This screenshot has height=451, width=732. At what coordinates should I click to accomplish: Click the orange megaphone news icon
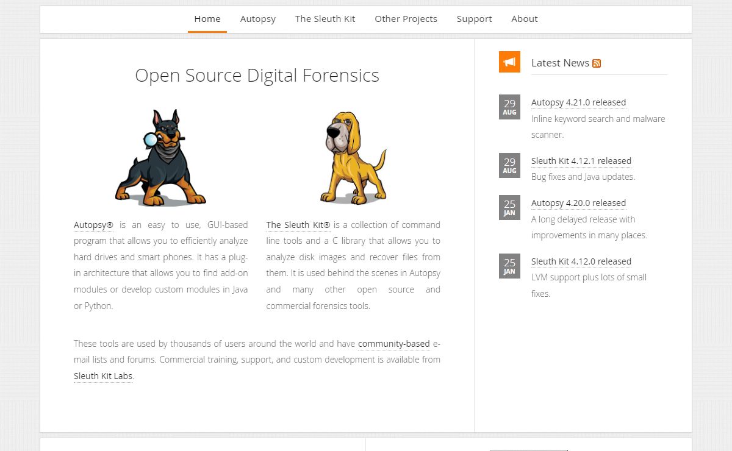[509, 62]
